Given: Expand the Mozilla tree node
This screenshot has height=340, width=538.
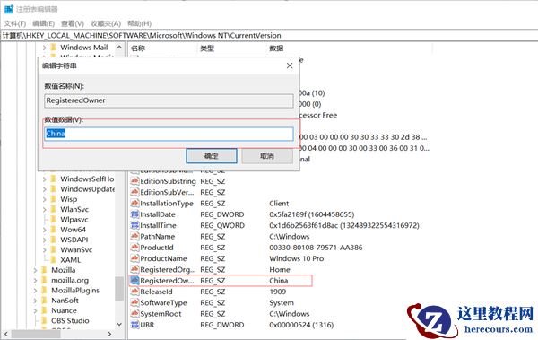Looking at the screenshot, I should tap(35, 270).
